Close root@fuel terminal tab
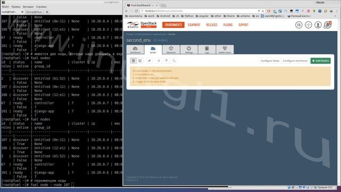Image resolution: width=341 pixels, height=192 pixels. point(22,12)
